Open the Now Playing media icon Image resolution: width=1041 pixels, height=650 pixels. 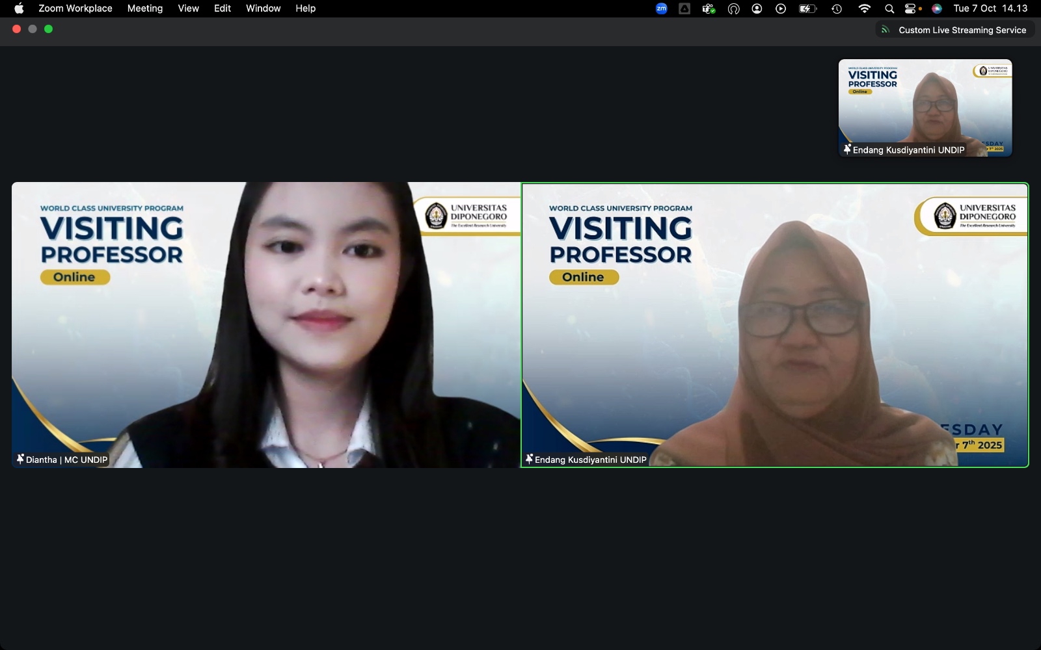point(781,8)
